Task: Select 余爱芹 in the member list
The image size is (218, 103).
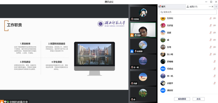Action: [x=188, y=83]
